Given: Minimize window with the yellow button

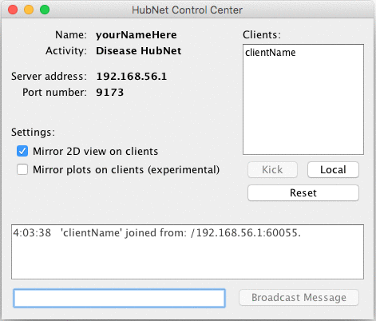Looking at the screenshot, I should (29, 10).
